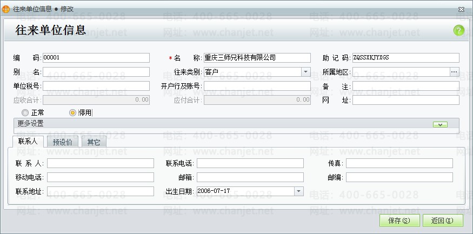Click the 开户行及账号 input field
Image resolution: width=473 pixels, height=234 pixels.
pyautogui.click(x=257, y=86)
